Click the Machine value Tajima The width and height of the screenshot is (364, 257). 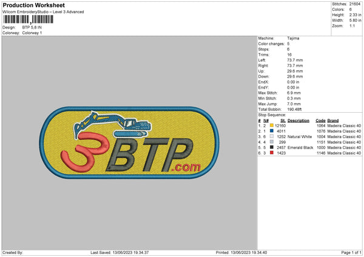(x=293, y=38)
